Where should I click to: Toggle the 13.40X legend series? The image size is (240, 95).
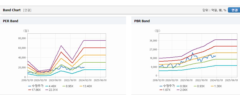coord(86,86)
